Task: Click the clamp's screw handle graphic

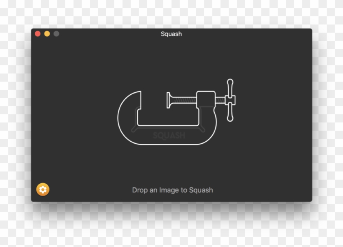Action: (231, 98)
